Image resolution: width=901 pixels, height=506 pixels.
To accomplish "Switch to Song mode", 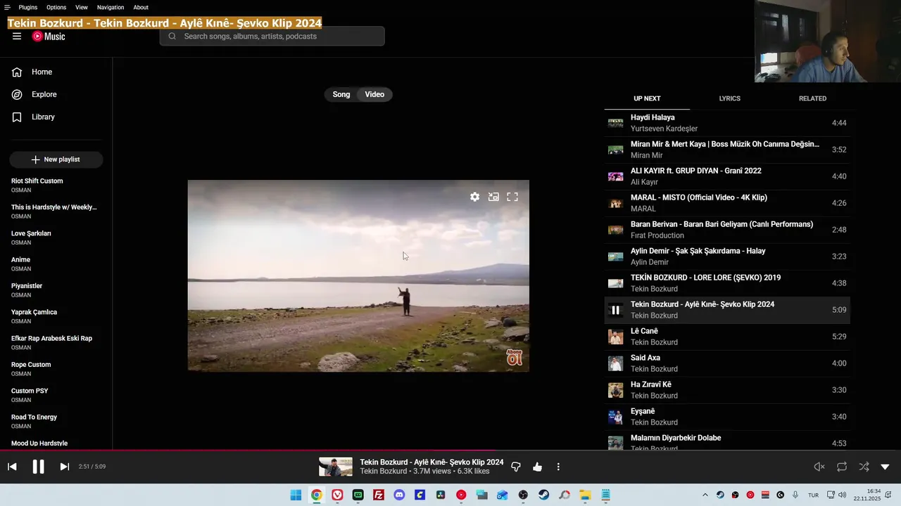I will click(x=341, y=94).
